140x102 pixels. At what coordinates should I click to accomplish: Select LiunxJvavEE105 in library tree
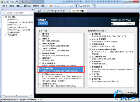tap(14, 25)
